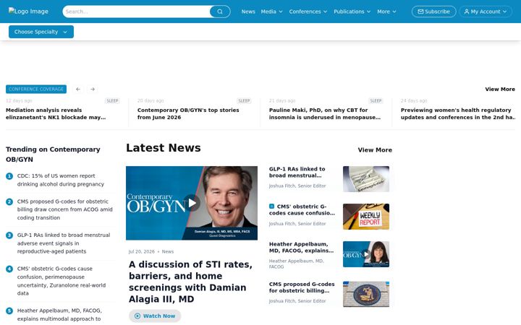Open My Account dropdown
This screenshot has width=521, height=325.
[486, 12]
